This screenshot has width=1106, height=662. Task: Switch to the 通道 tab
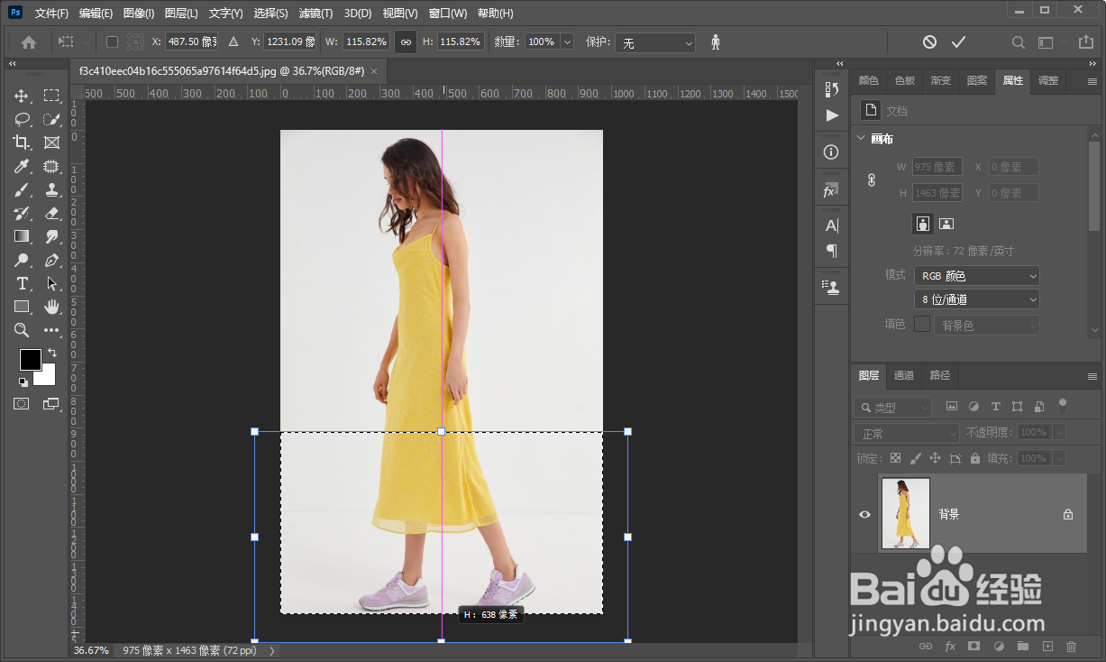point(904,375)
